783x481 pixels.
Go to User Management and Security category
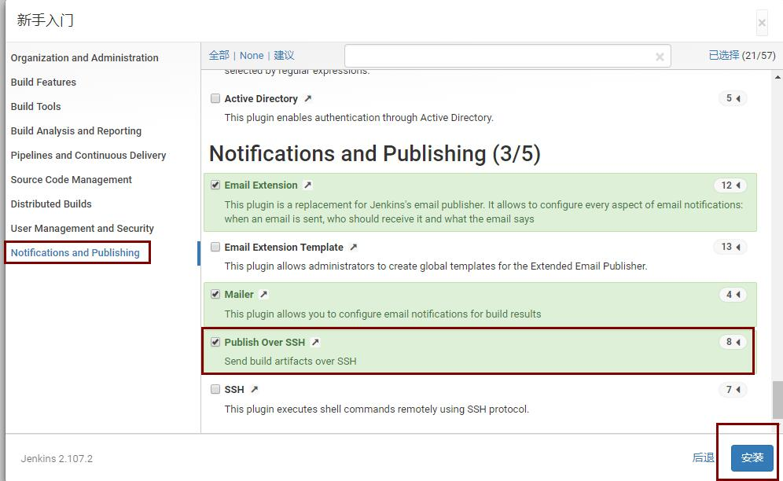pos(82,228)
